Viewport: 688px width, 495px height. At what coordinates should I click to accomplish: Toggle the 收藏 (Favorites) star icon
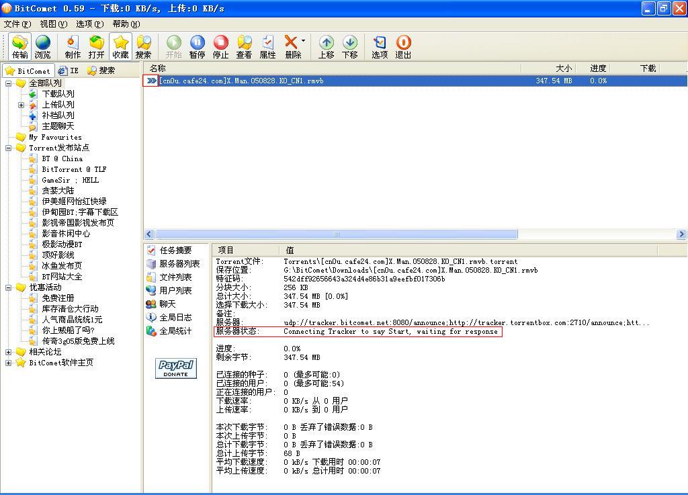(120, 46)
